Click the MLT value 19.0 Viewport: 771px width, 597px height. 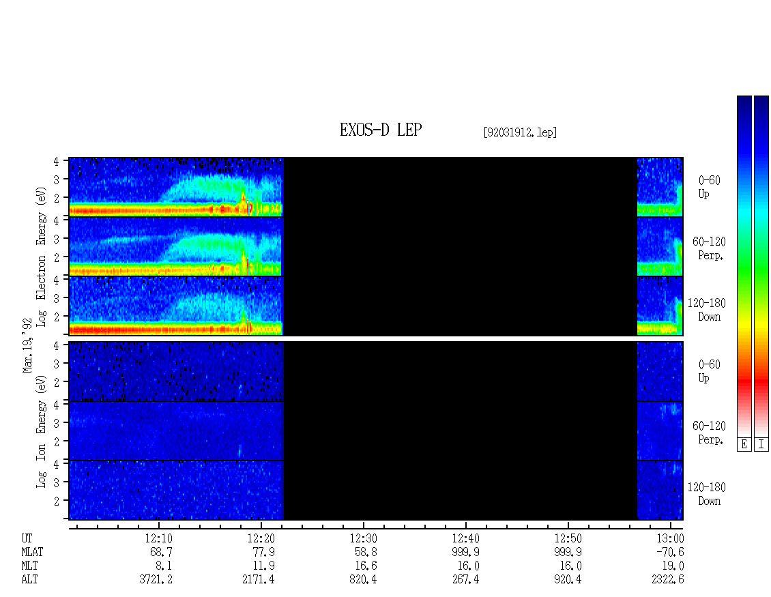click(x=673, y=566)
